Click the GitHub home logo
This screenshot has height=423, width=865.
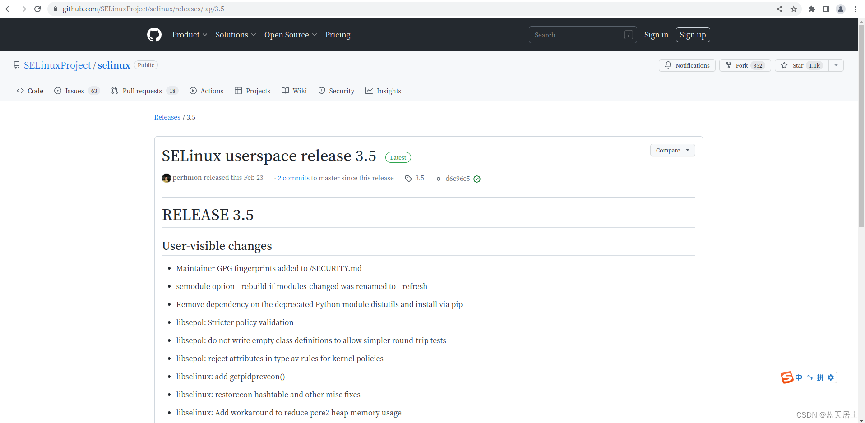pyautogui.click(x=154, y=34)
